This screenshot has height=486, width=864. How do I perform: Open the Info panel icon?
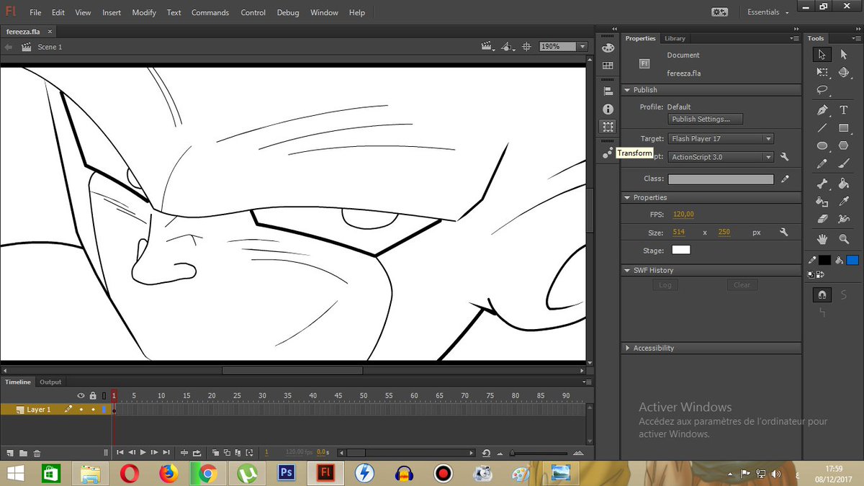tap(608, 109)
